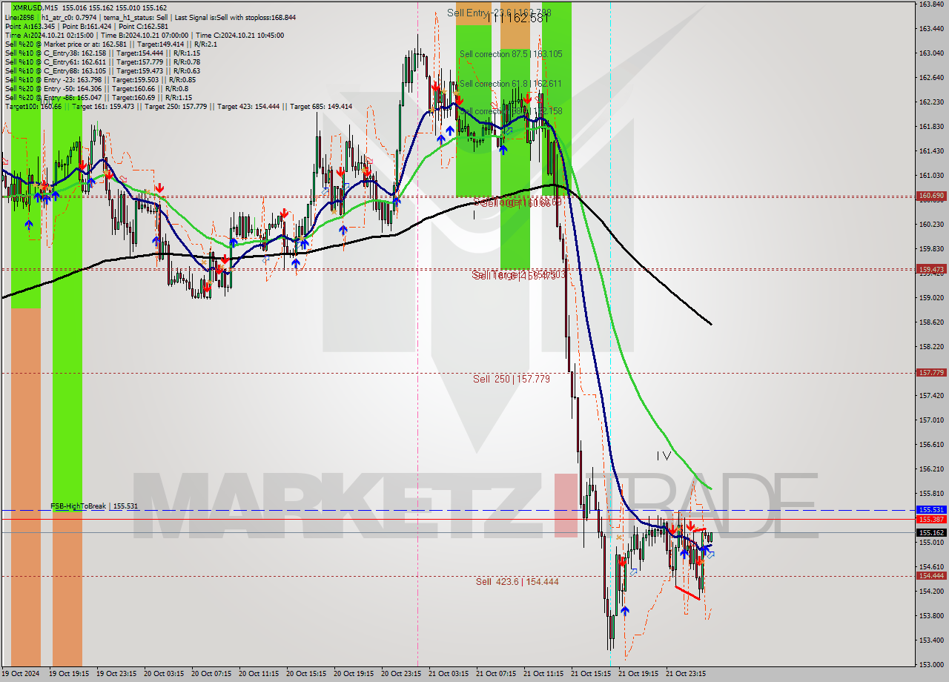Click the '21 Oct 15:15' time axis label

click(x=591, y=674)
